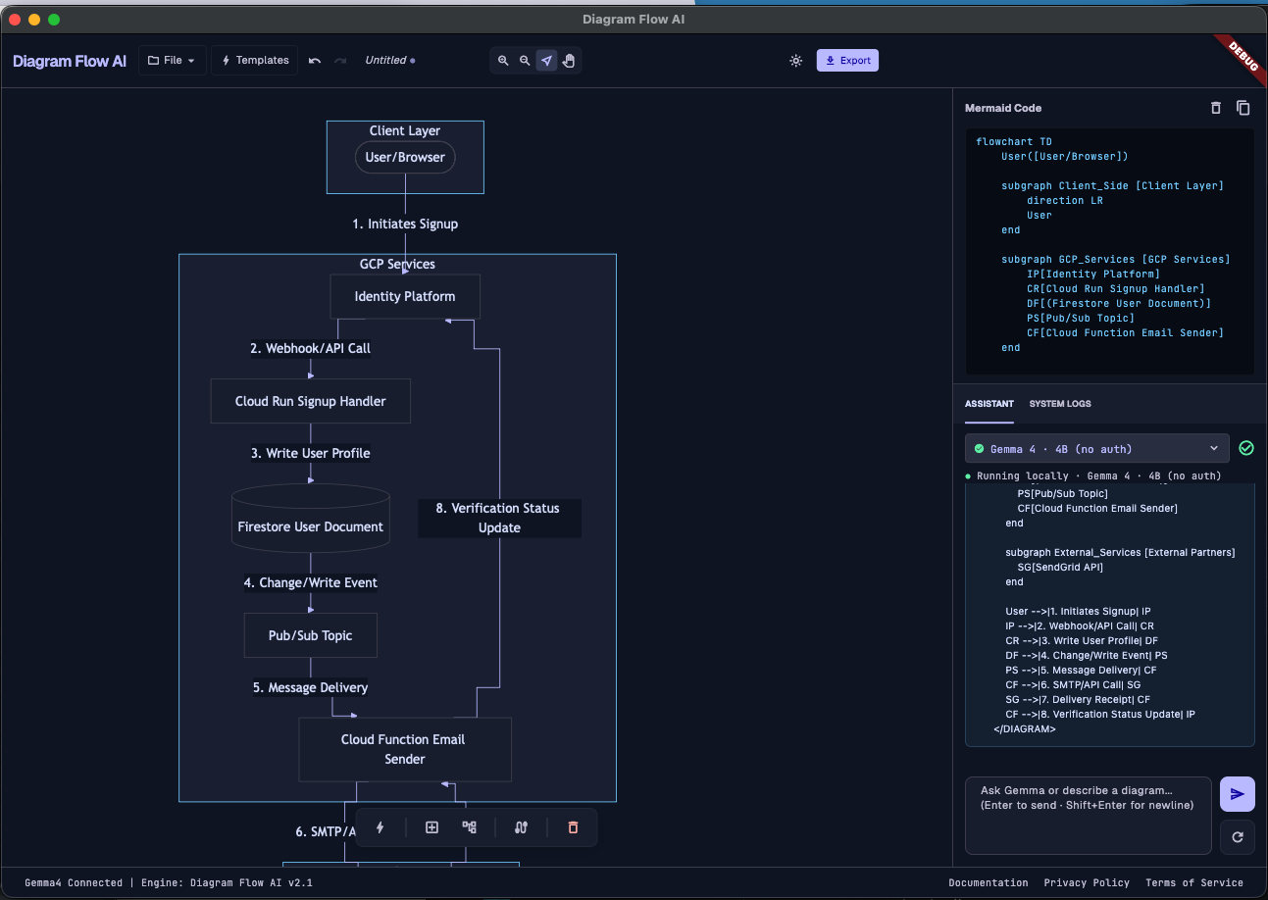The height and width of the screenshot is (900, 1268).
Task: Switch to the hand pan tool
Action: click(569, 61)
